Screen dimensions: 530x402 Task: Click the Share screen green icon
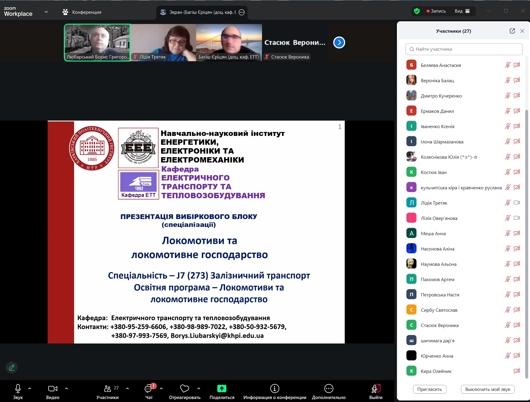click(x=222, y=389)
